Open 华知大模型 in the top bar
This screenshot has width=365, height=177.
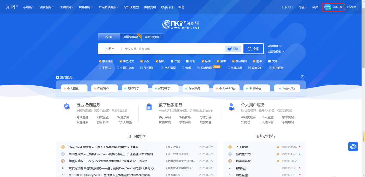coord(132,7)
